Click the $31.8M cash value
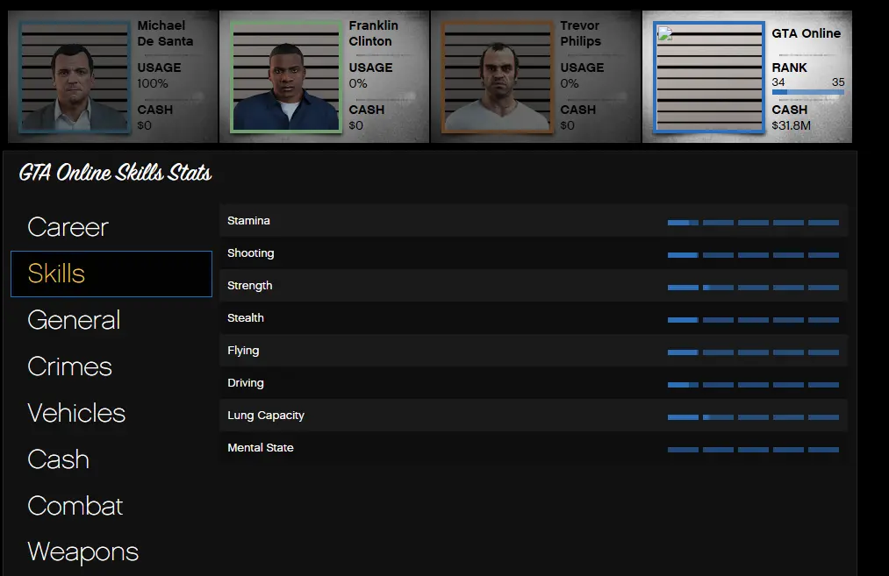The width and height of the screenshot is (889, 576). coord(791,125)
